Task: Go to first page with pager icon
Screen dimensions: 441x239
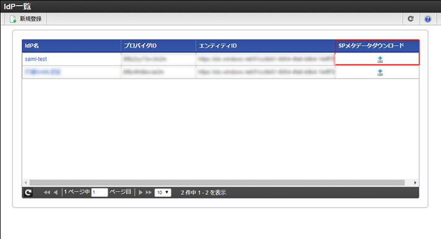Action: pos(47,193)
